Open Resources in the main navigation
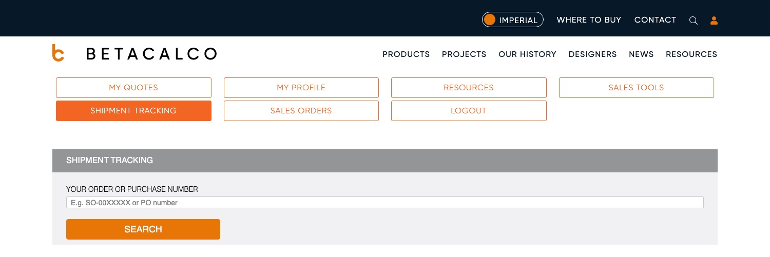This screenshot has width=770, height=257. (691, 54)
